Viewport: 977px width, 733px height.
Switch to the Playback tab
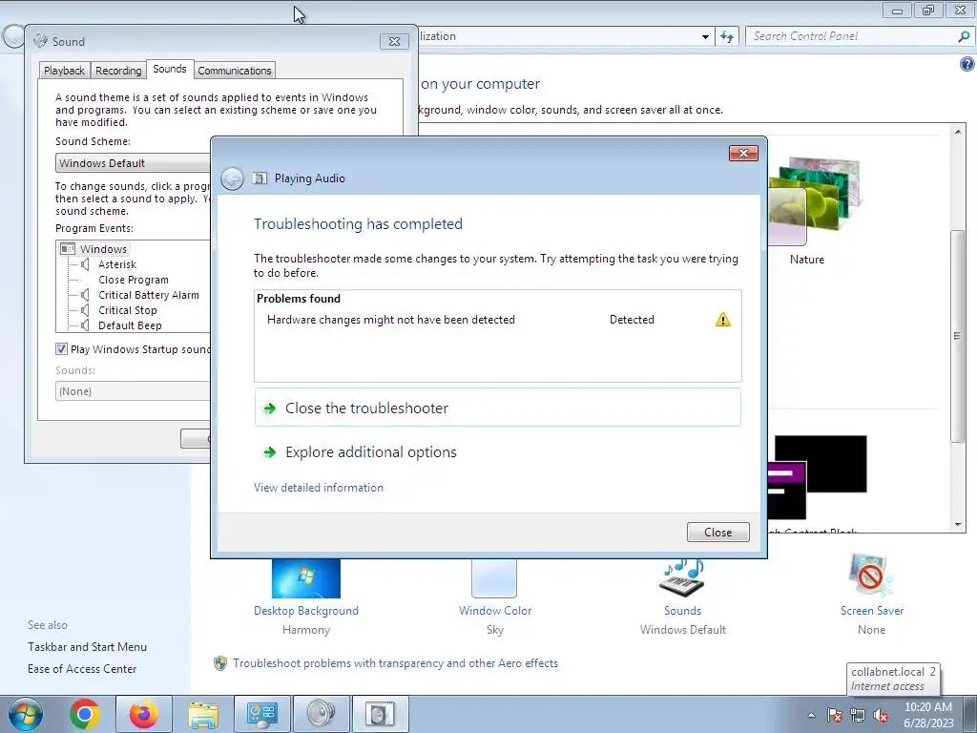coord(64,71)
